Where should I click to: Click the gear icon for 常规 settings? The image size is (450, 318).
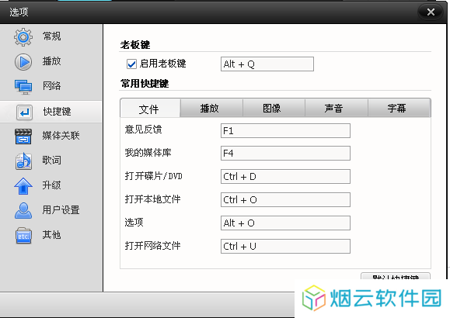(x=23, y=37)
